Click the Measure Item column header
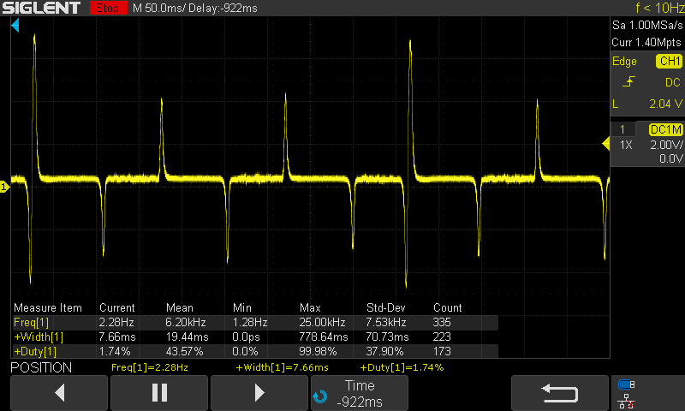 (48, 308)
